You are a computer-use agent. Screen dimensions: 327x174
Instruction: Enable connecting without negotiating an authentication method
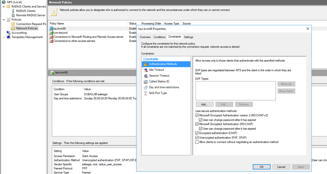pyautogui.click(x=197, y=142)
